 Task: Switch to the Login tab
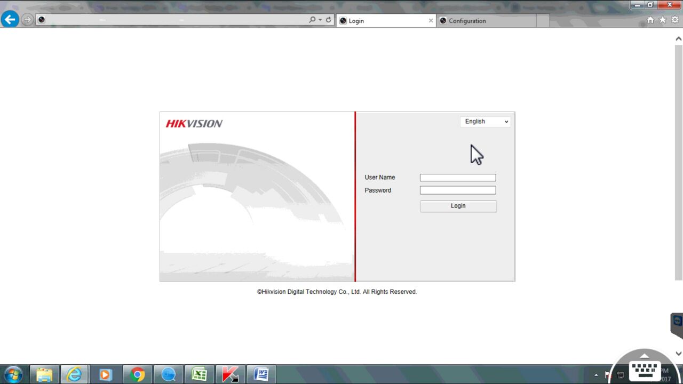386,21
